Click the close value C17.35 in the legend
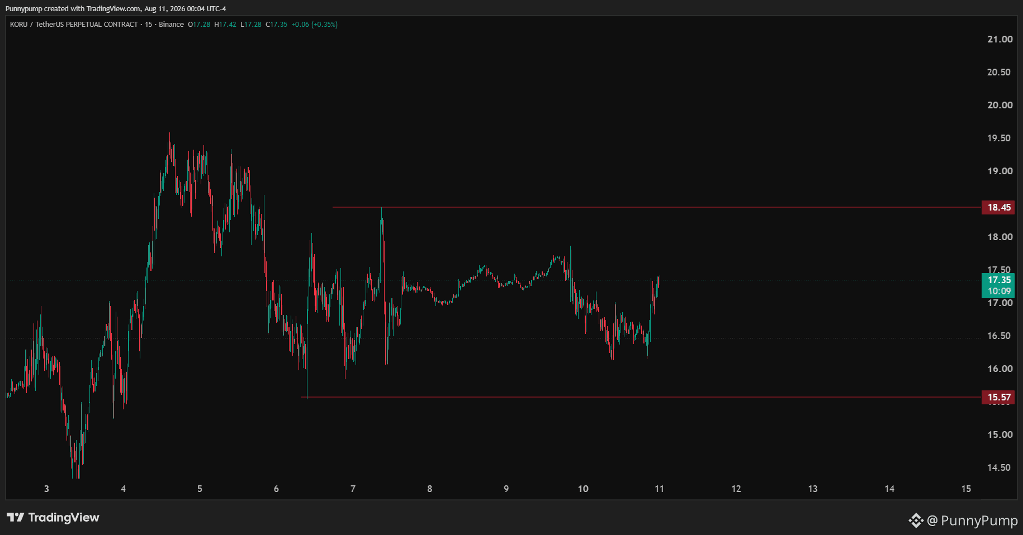This screenshot has width=1023, height=535. (x=277, y=25)
